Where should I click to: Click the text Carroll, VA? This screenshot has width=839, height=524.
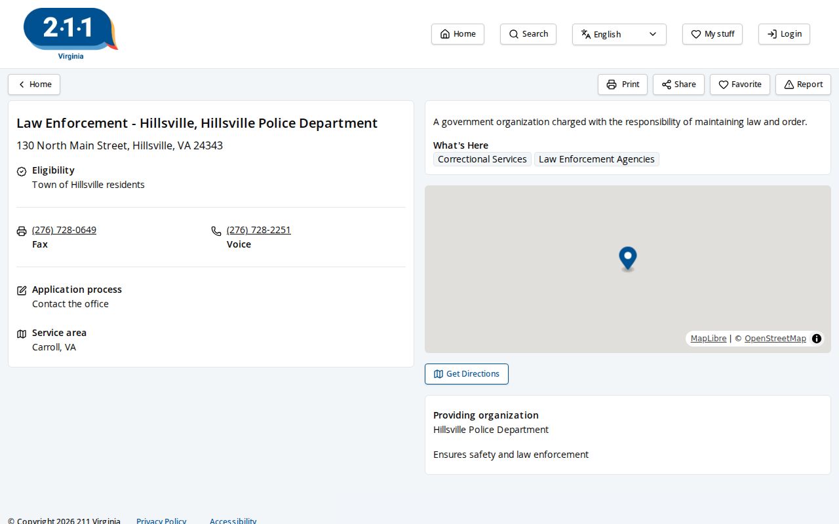[x=54, y=347]
